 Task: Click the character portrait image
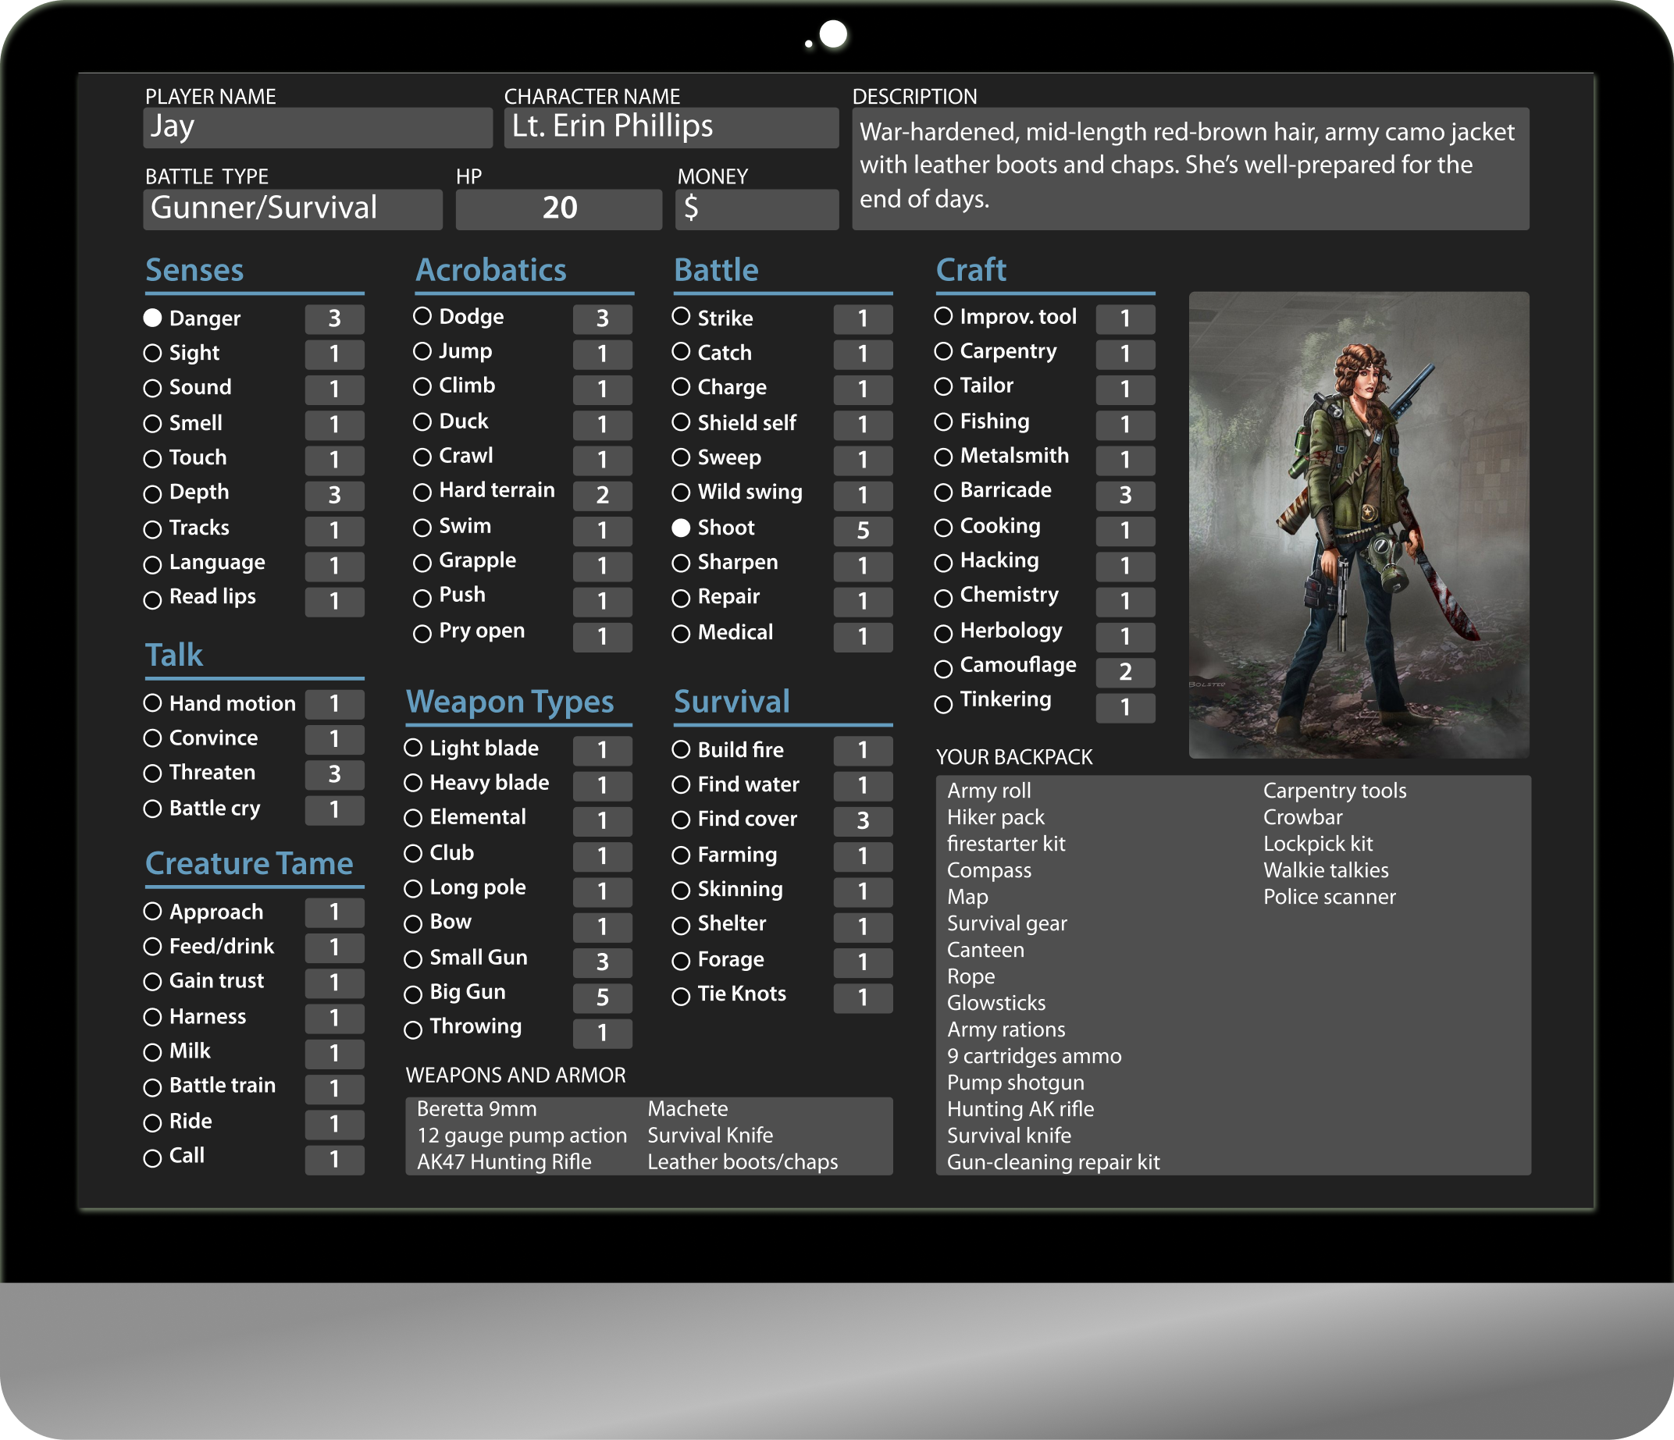(1358, 525)
